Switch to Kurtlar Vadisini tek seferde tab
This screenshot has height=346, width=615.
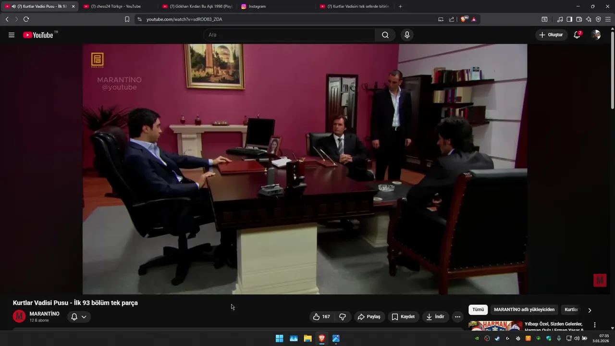pos(356,6)
